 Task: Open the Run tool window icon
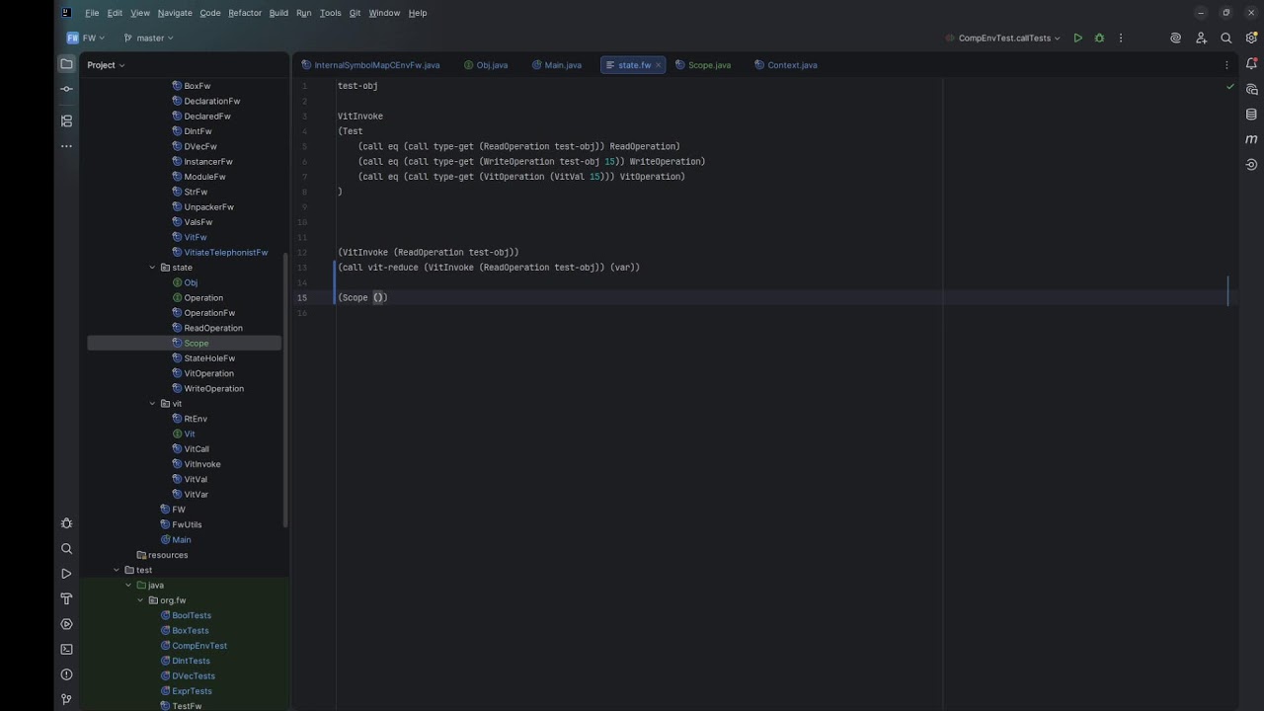tap(66, 574)
